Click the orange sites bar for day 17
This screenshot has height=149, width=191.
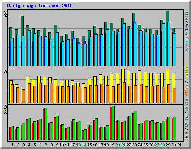[102, 93]
